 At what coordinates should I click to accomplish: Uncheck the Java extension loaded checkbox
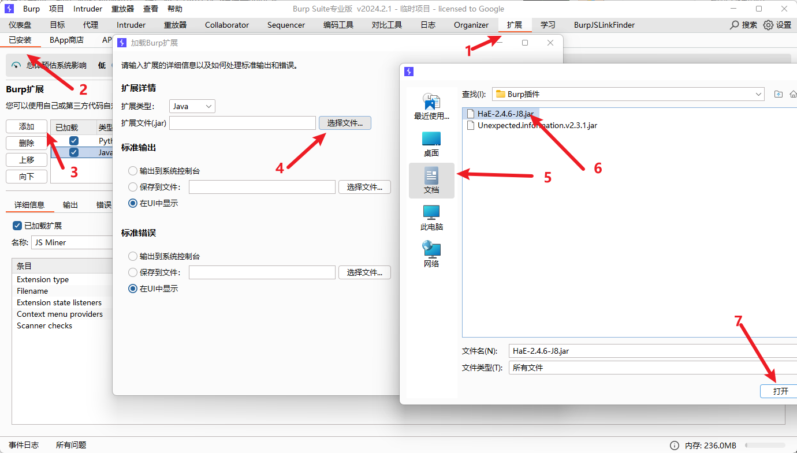tap(74, 152)
